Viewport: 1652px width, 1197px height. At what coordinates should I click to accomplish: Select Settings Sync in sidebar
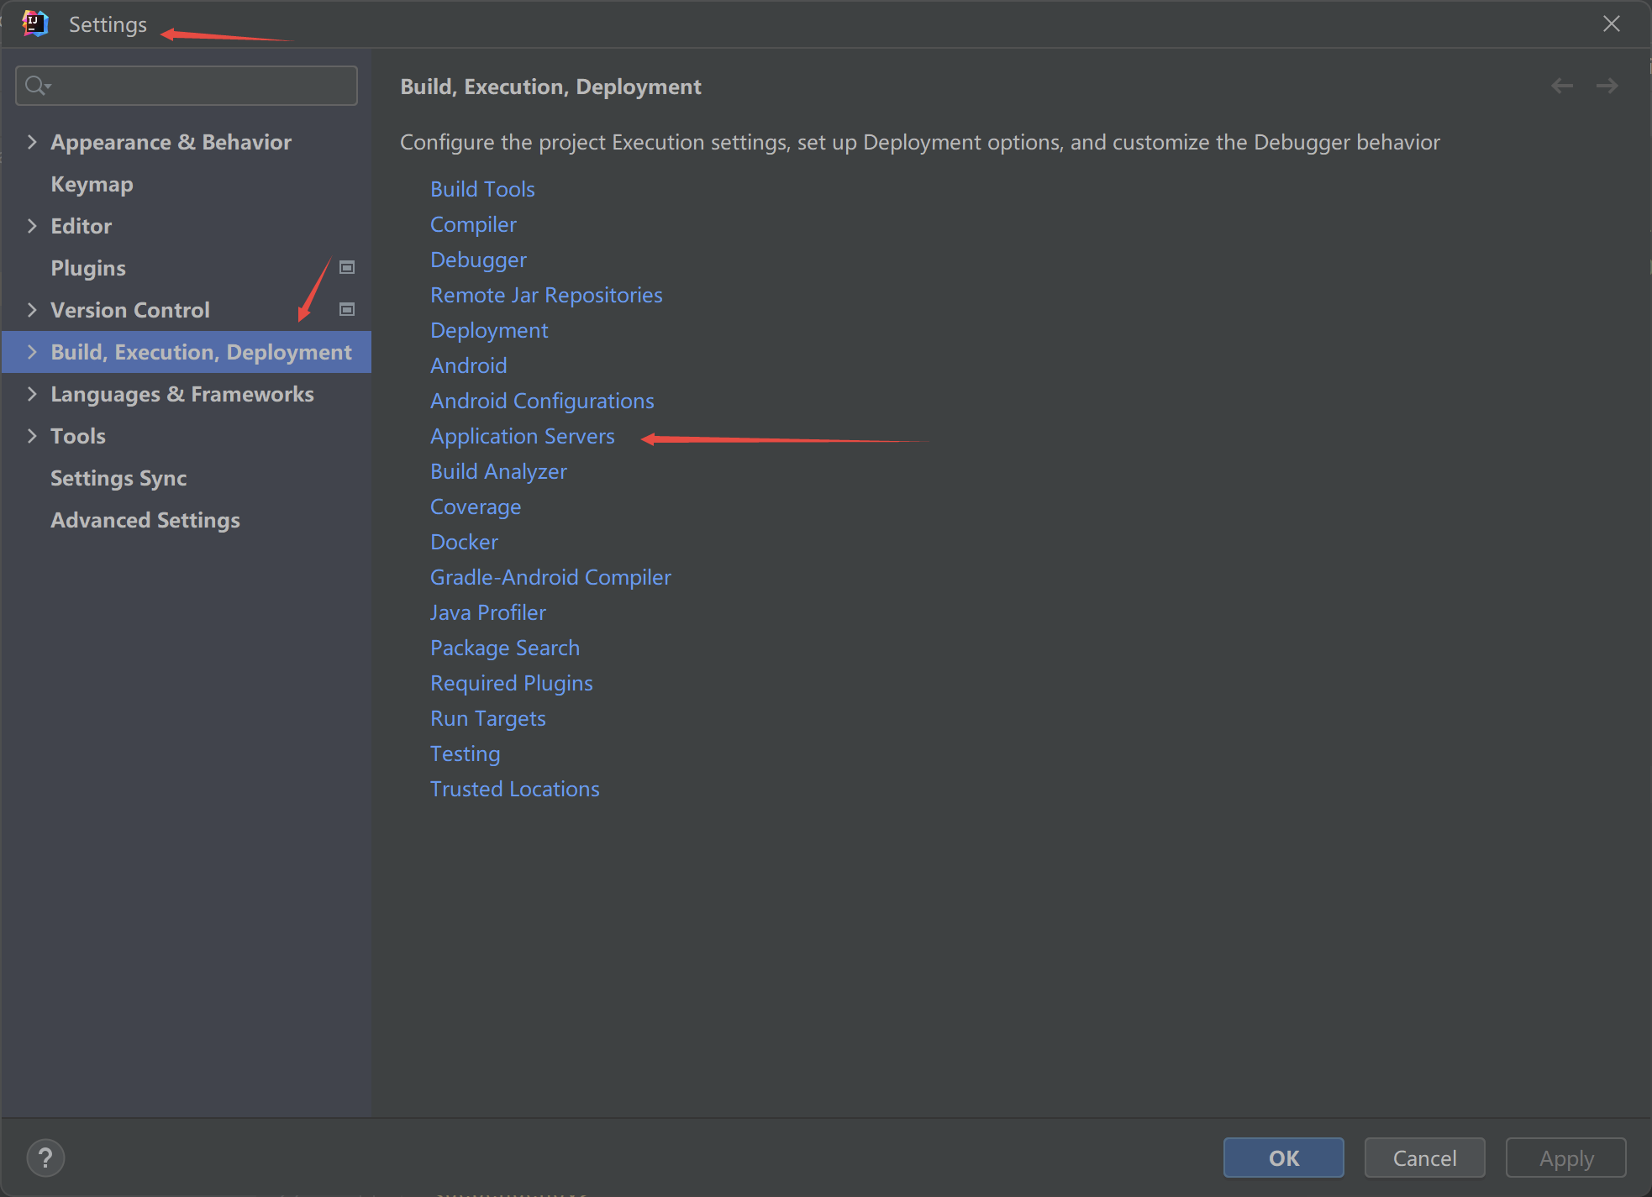pyautogui.click(x=118, y=478)
